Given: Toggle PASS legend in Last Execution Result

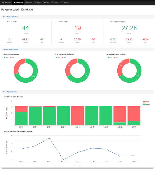Looking at the screenshot, I should (6, 57).
